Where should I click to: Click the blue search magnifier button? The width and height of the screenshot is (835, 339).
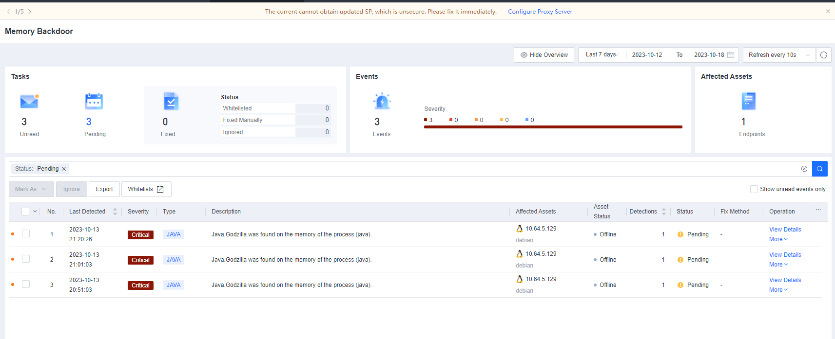(x=820, y=169)
